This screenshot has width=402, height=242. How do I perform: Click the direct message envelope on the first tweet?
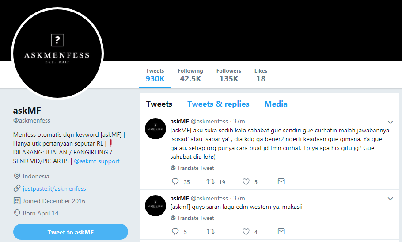[x=281, y=181]
